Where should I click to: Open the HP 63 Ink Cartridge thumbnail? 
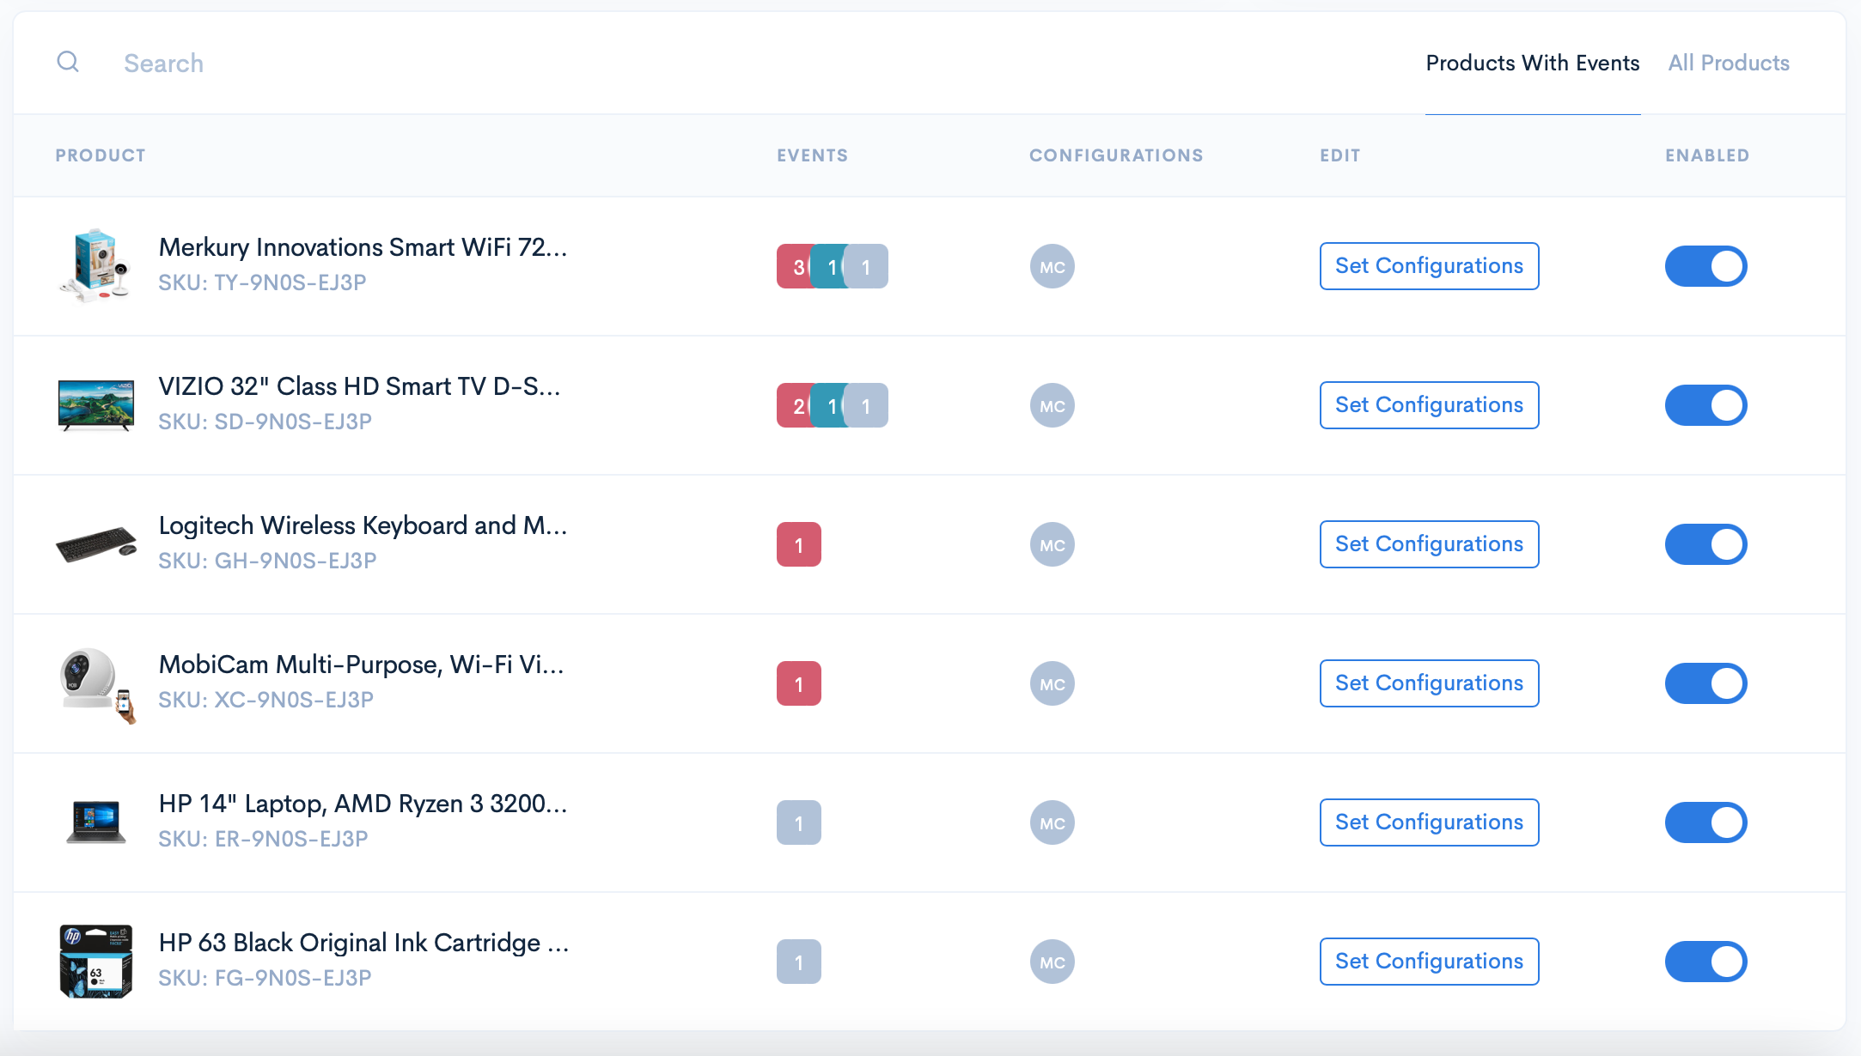(95, 962)
